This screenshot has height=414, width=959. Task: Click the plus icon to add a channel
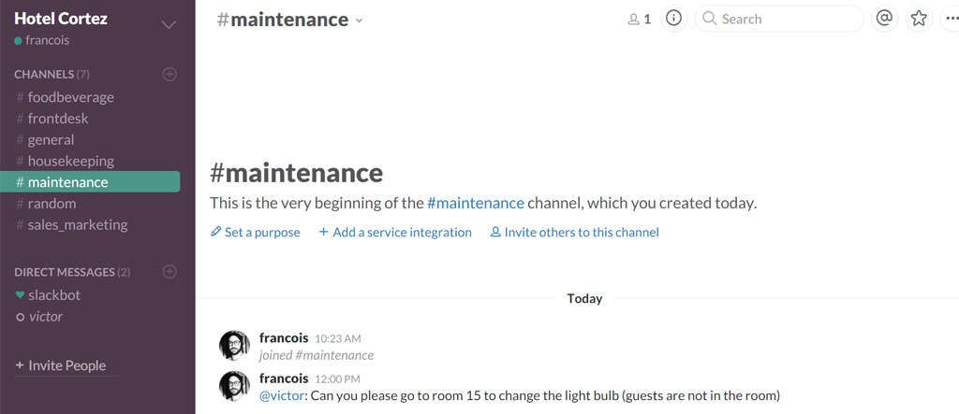[170, 74]
